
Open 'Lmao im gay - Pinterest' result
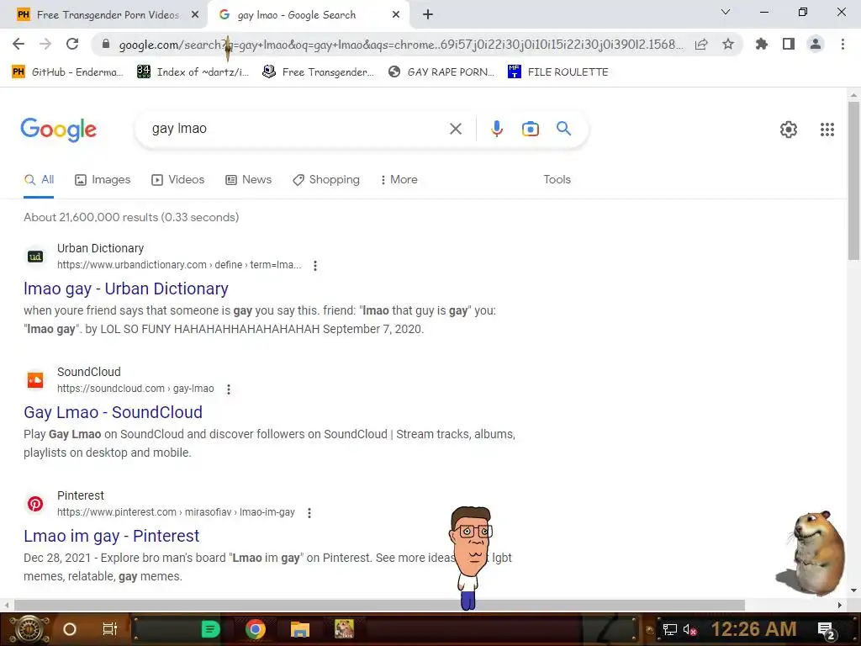112,536
